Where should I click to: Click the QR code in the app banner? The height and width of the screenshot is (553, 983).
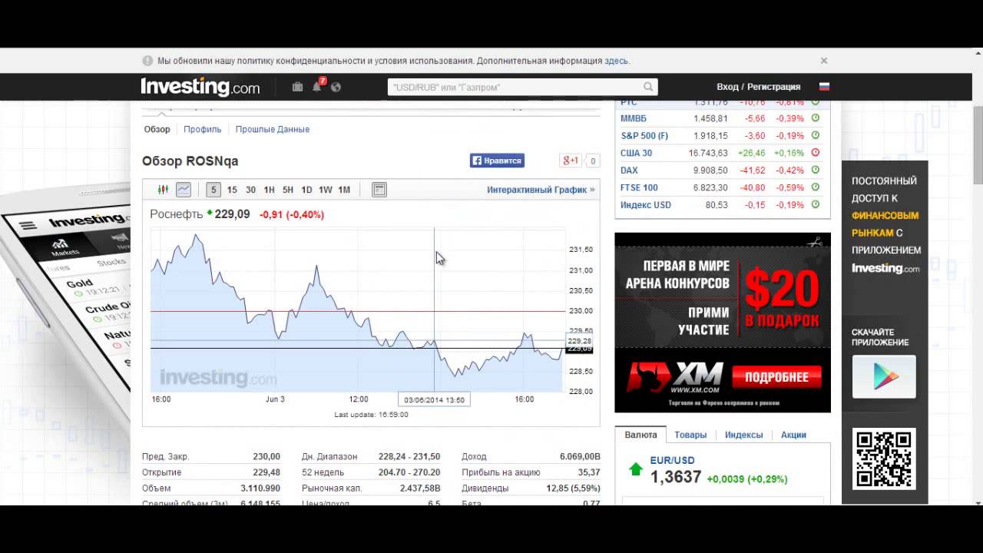(x=884, y=459)
